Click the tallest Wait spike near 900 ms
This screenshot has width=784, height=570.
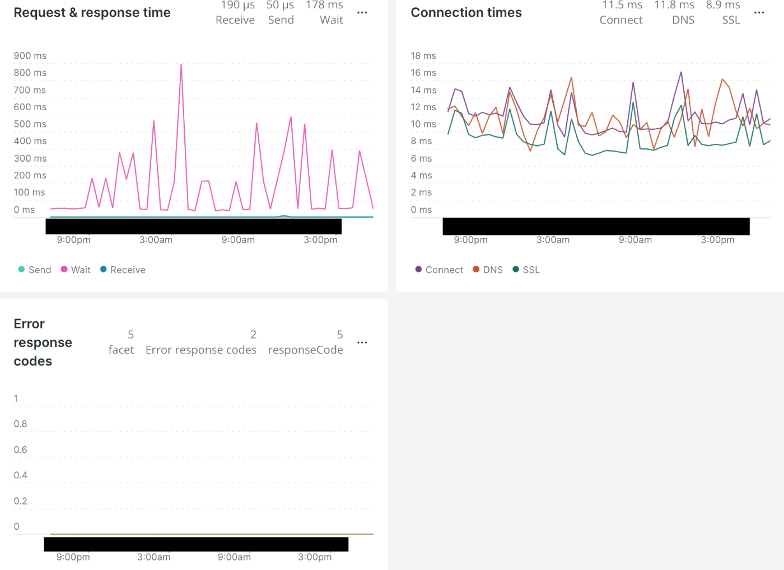[x=181, y=65]
